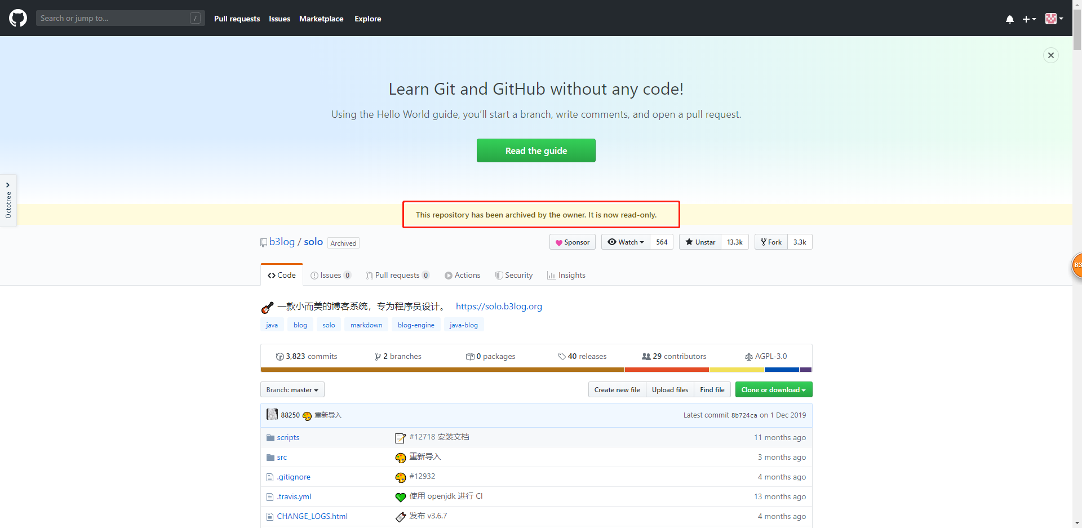This screenshot has height=528, width=1082.
Task: Open the 40 releases tag link
Action: [582, 356]
